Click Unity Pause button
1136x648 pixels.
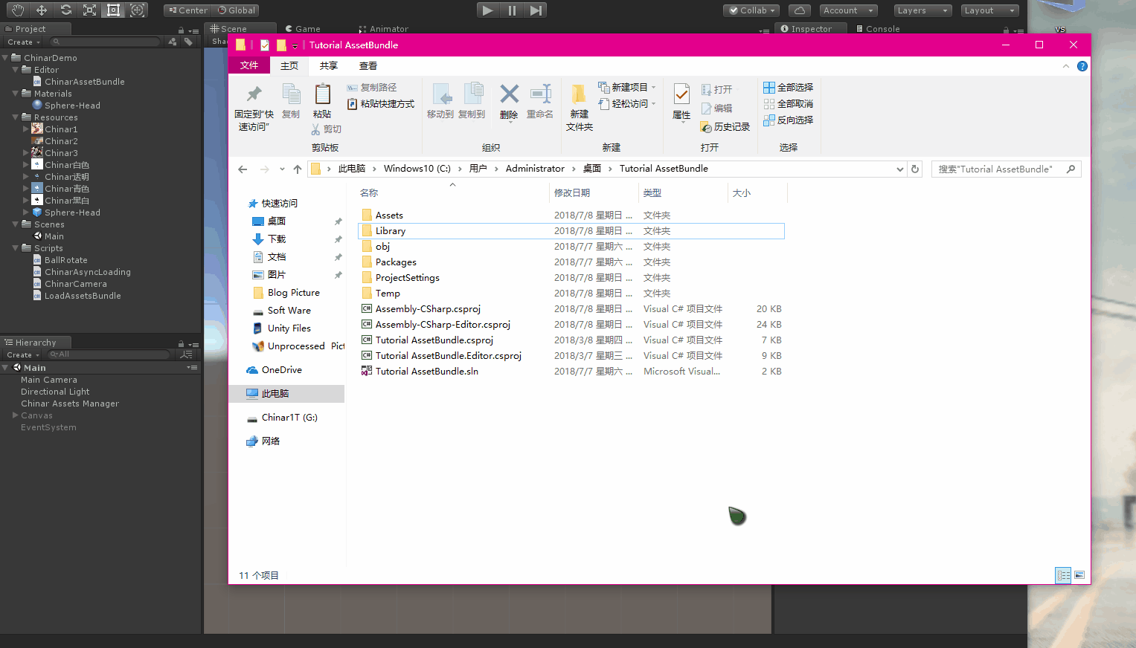point(512,10)
